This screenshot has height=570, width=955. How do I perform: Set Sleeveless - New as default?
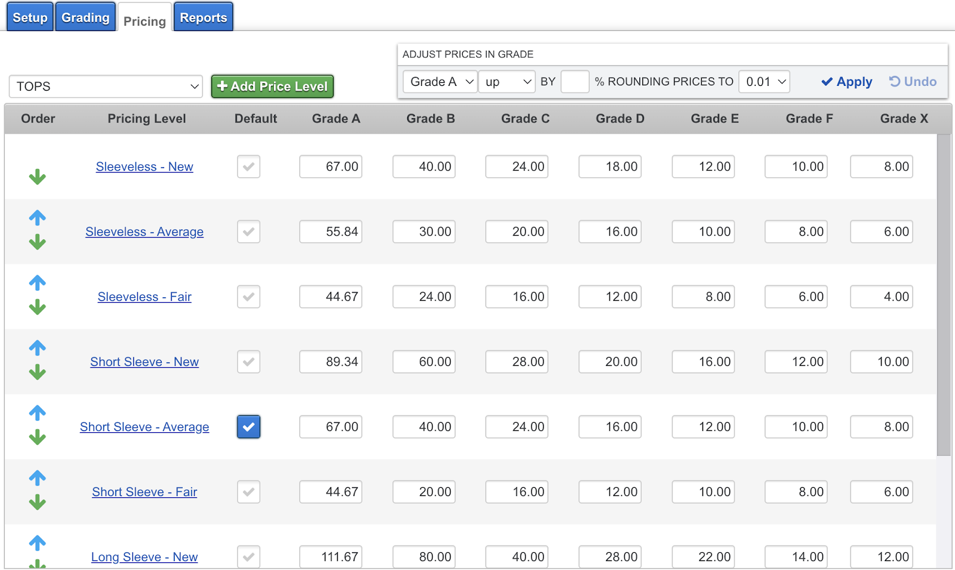(x=248, y=167)
